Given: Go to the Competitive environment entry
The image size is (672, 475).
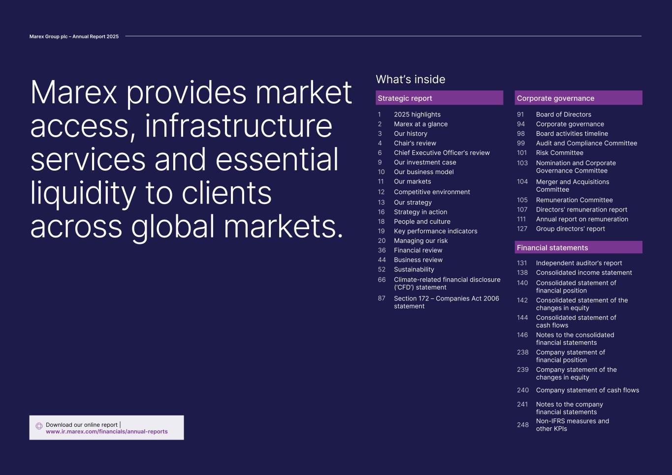Looking at the screenshot, I should coord(432,192).
